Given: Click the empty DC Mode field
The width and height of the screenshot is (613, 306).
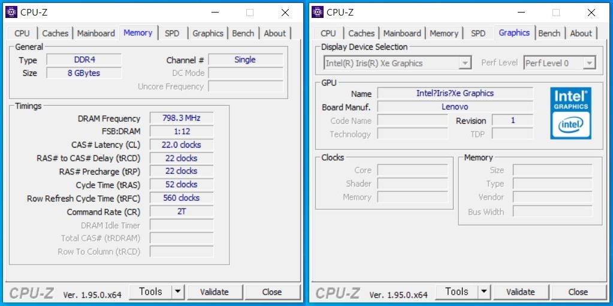Looking at the screenshot, I should click(x=246, y=73).
